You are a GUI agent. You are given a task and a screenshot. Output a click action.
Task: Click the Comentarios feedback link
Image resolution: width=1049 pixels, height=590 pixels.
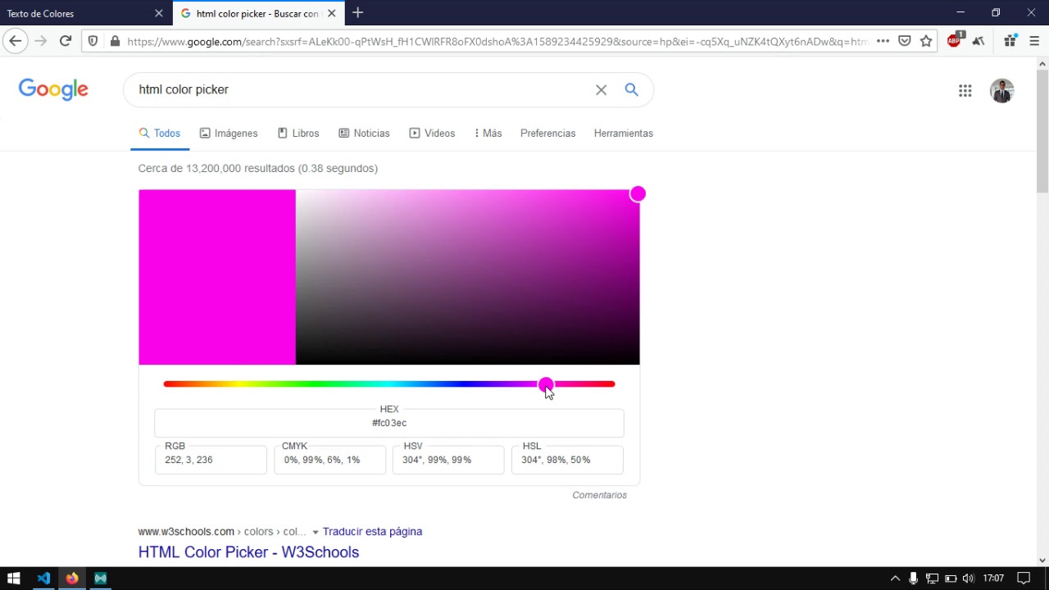(599, 495)
